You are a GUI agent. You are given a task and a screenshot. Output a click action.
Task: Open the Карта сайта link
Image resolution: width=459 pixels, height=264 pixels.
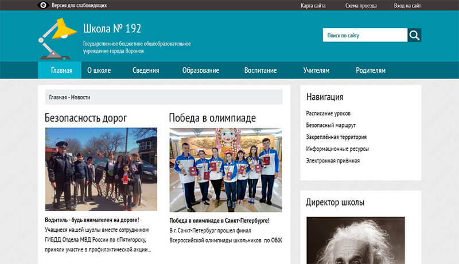click(313, 5)
